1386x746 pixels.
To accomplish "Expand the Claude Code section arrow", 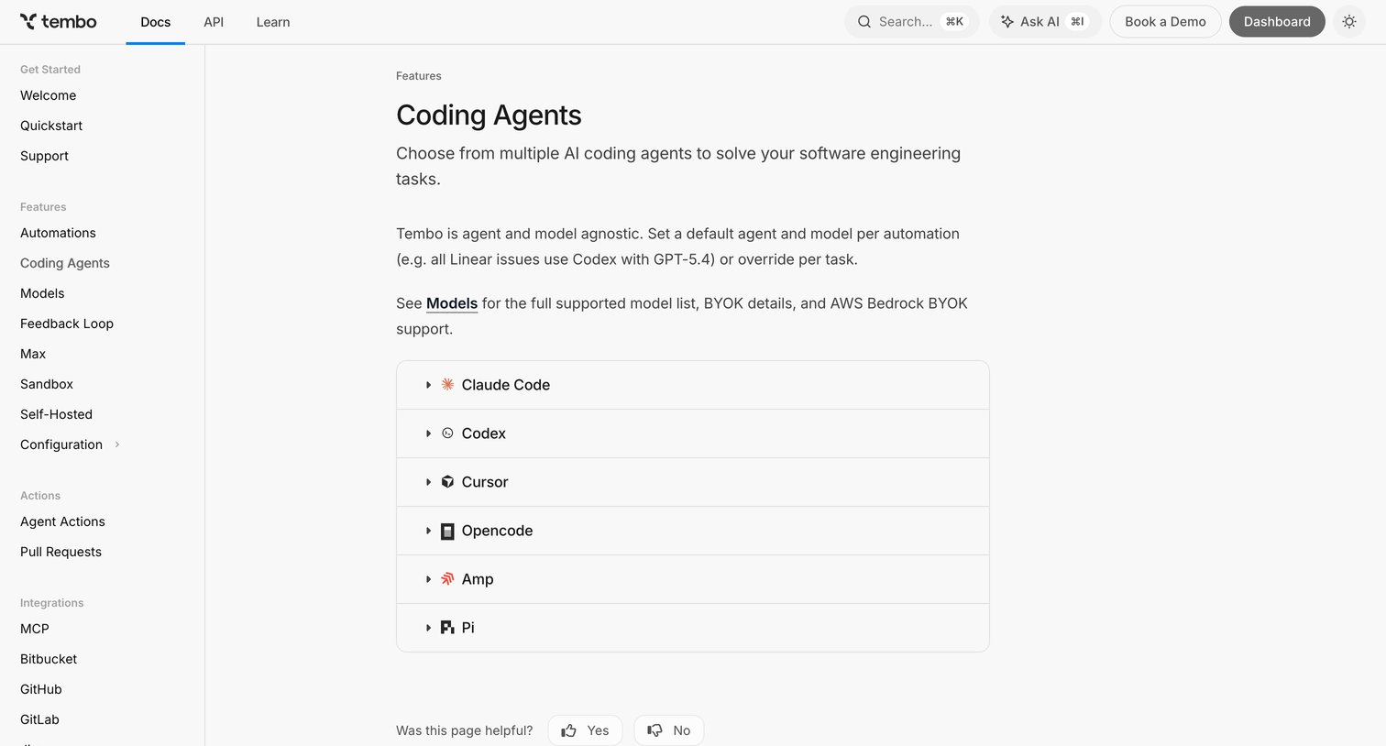I will (428, 385).
